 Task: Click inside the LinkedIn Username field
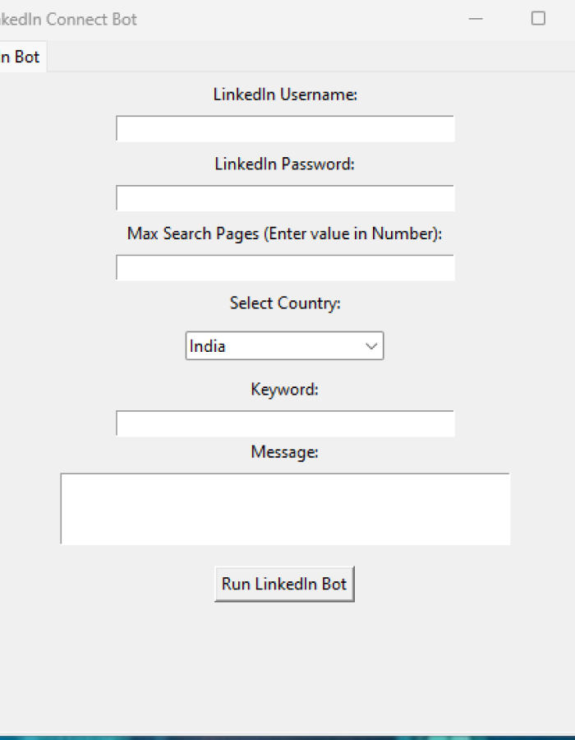284,128
